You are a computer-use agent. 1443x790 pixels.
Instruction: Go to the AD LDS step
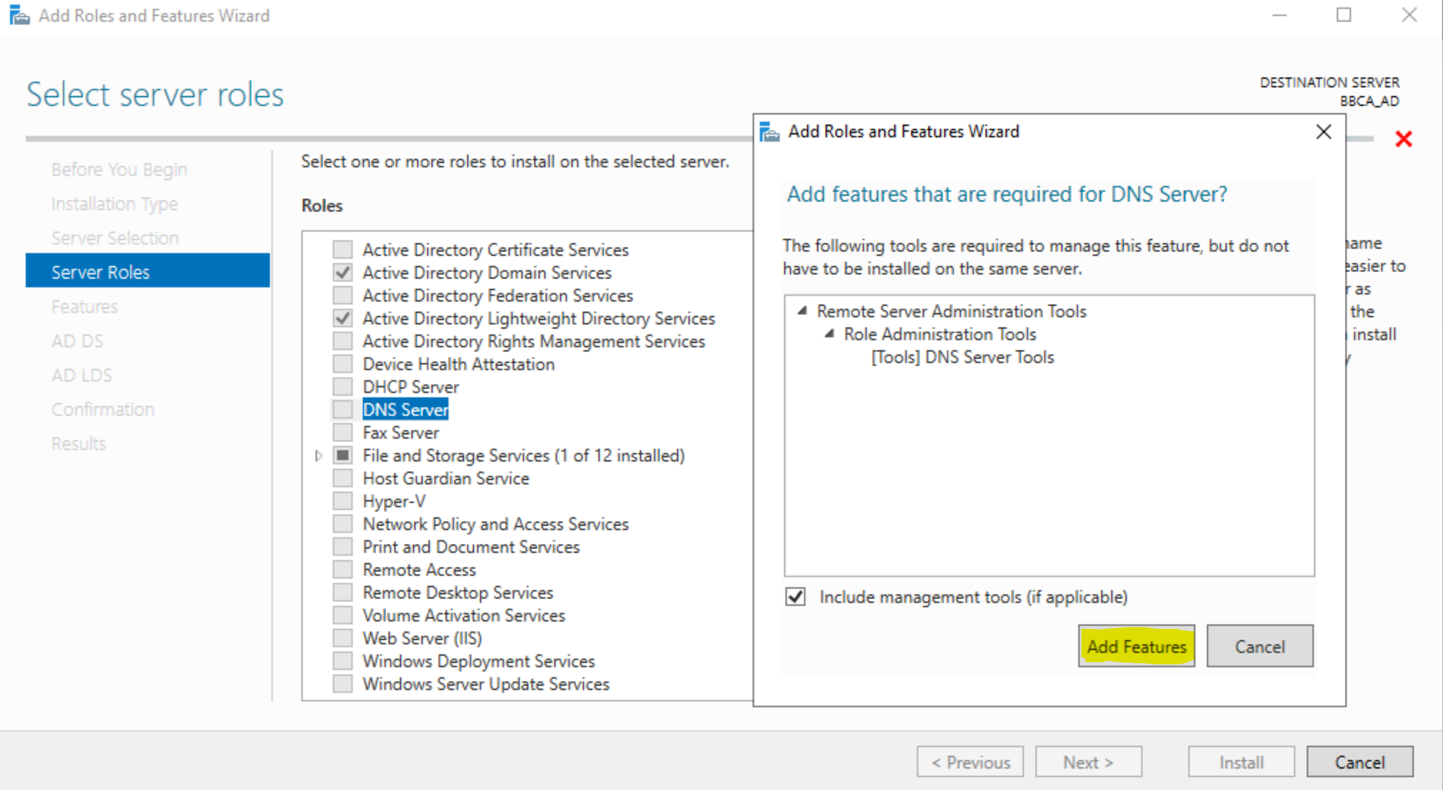click(82, 375)
